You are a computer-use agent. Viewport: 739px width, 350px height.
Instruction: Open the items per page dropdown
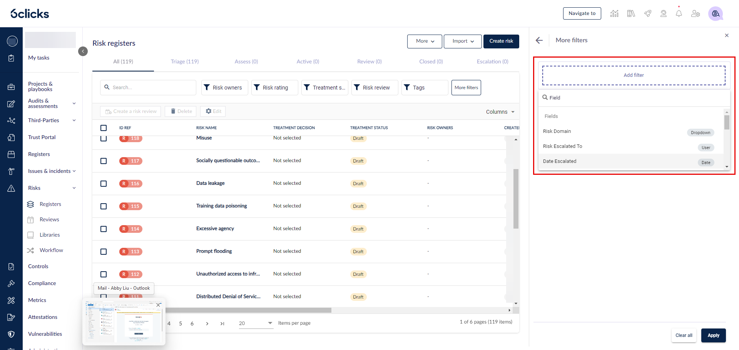pos(256,323)
